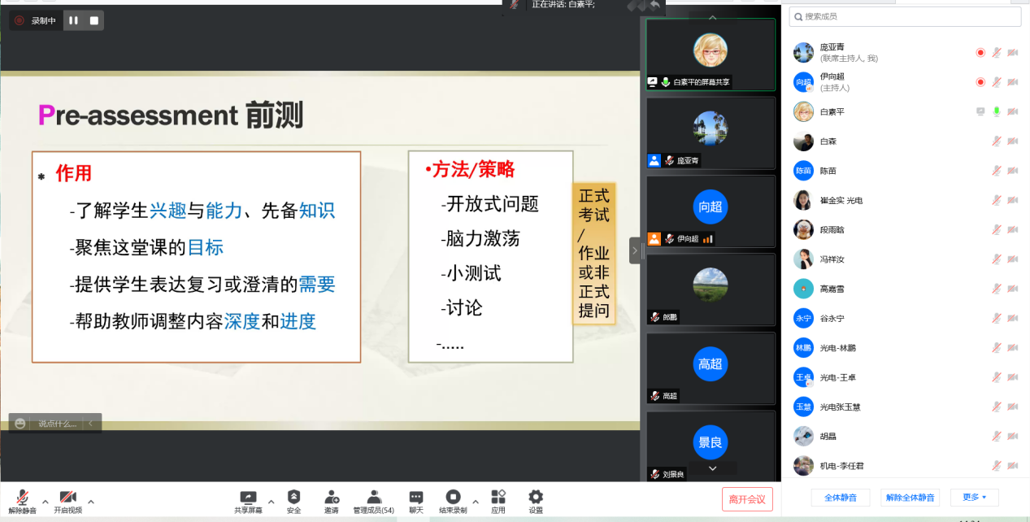Click the muted mic icon for 胡晶
Image resolution: width=1030 pixels, height=522 pixels.
[x=997, y=437]
